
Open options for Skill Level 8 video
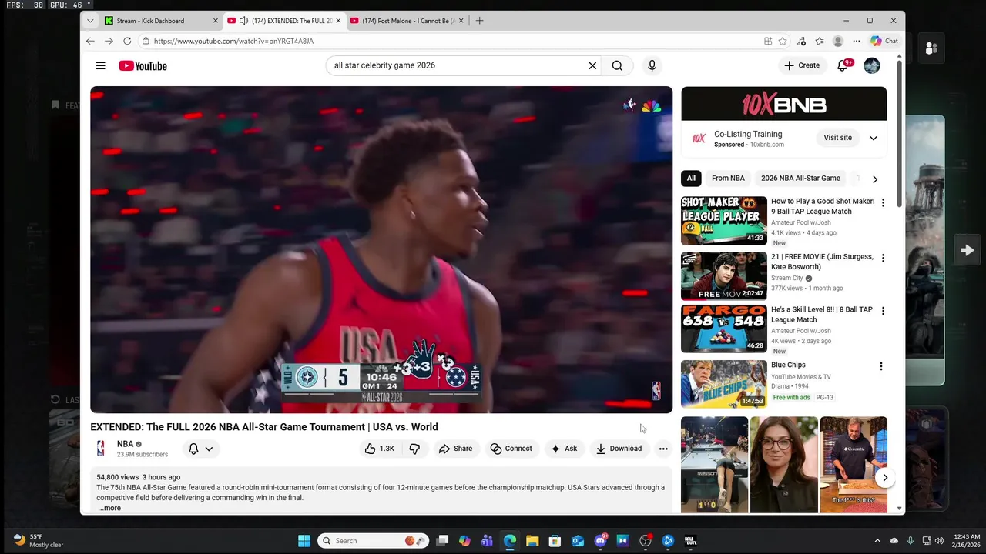click(x=883, y=311)
